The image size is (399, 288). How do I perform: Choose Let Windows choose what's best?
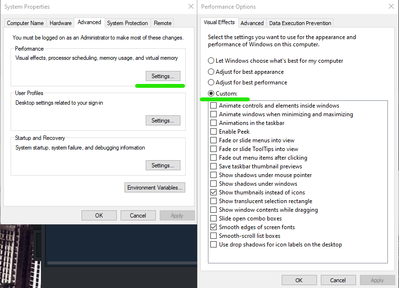pos(275,61)
